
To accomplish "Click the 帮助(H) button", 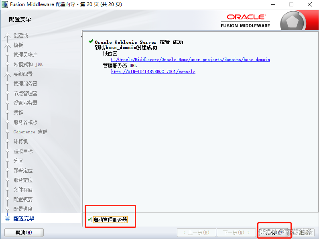I will pos(24,233).
